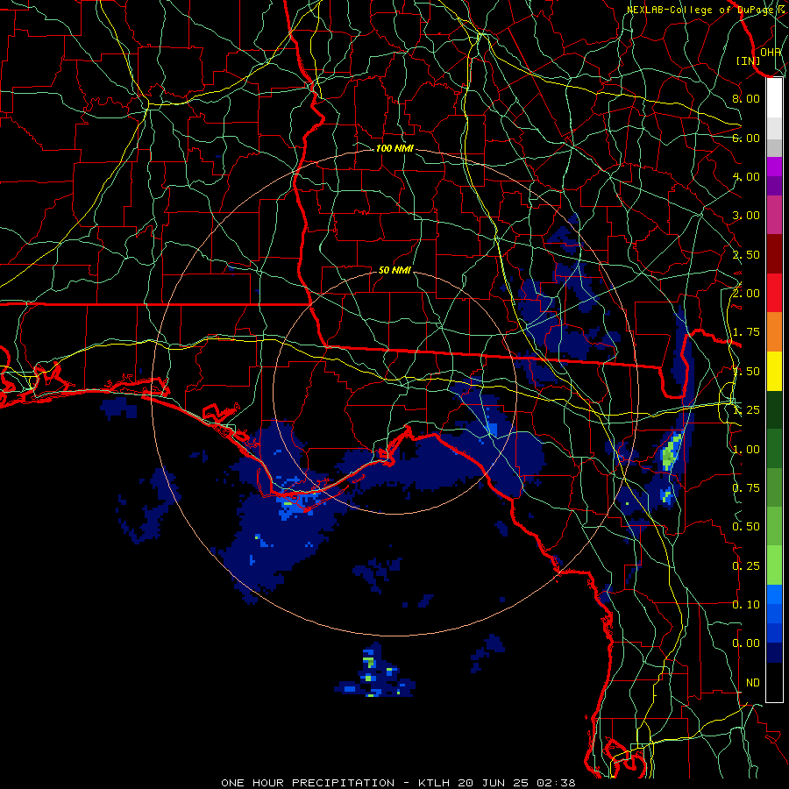Click the white 8.00 inch legend swatch
Viewport: 789px width, 789px height.
[x=774, y=98]
